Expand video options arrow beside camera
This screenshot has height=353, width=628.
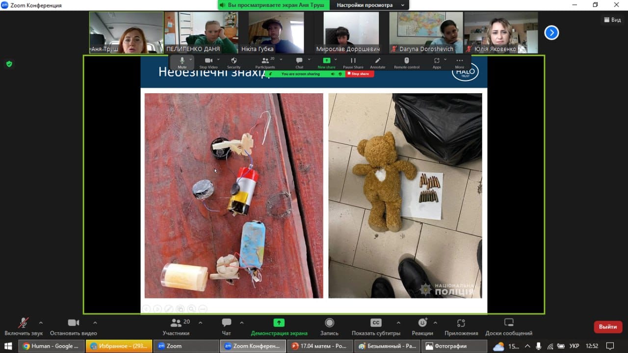(x=95, y=323)
